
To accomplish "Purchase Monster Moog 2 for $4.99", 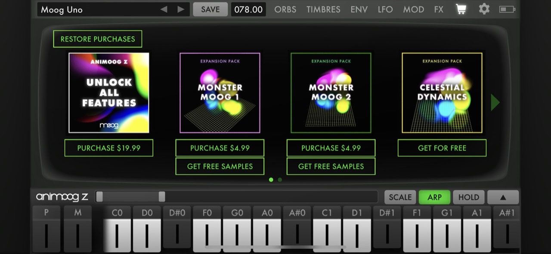I will [331, 148].
